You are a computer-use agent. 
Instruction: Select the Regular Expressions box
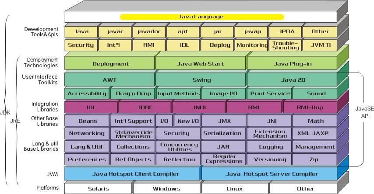tap(223, 159)
